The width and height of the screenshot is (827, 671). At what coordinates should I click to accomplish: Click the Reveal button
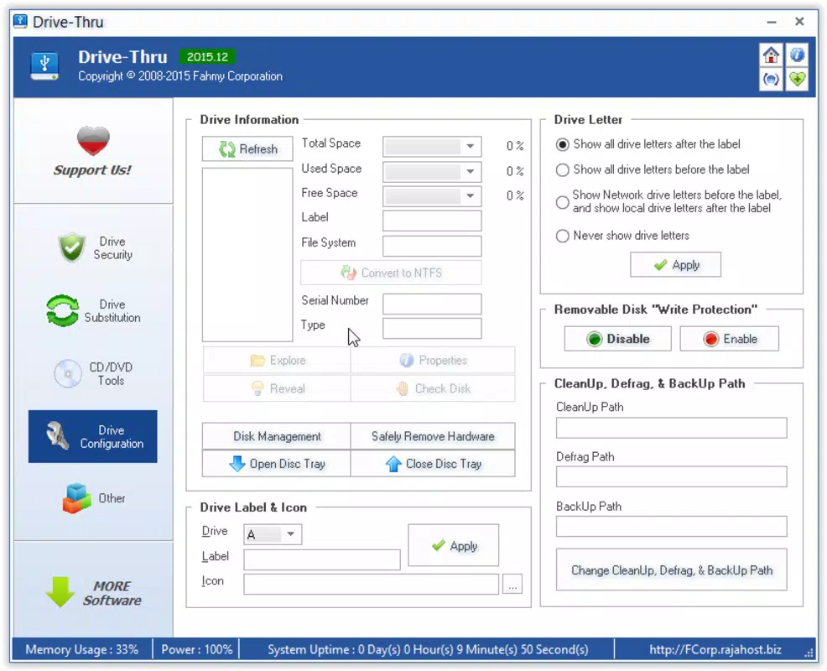tap(277, 389)
